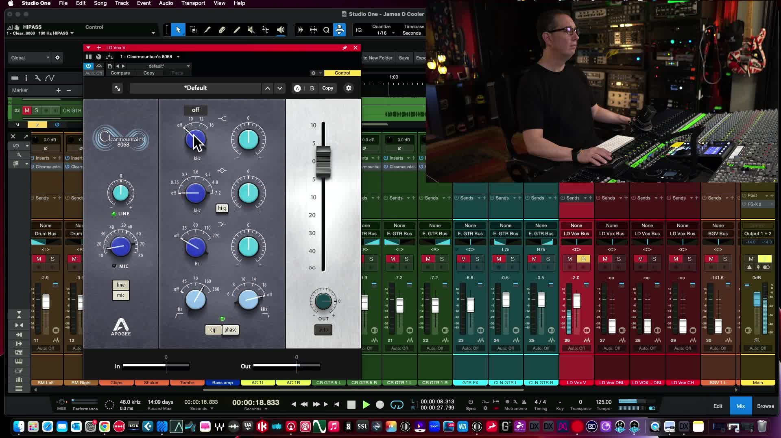Screen dimensions: 781x438
Task: Select the Mute tool in the toolbar
Action: click(251, 30)
